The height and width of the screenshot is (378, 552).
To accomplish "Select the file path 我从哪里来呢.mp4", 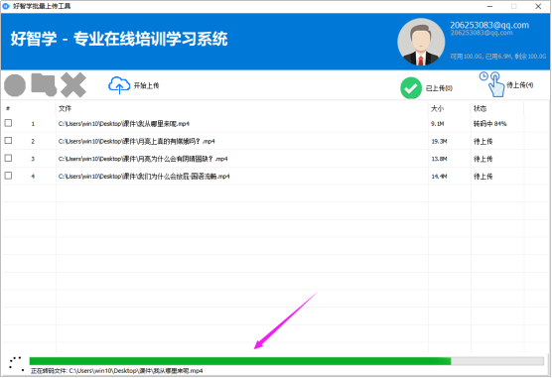I will 124,124.
